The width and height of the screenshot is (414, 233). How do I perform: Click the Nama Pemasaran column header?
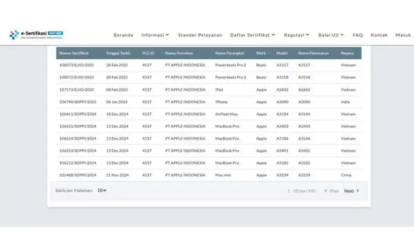tap(314, 53)
